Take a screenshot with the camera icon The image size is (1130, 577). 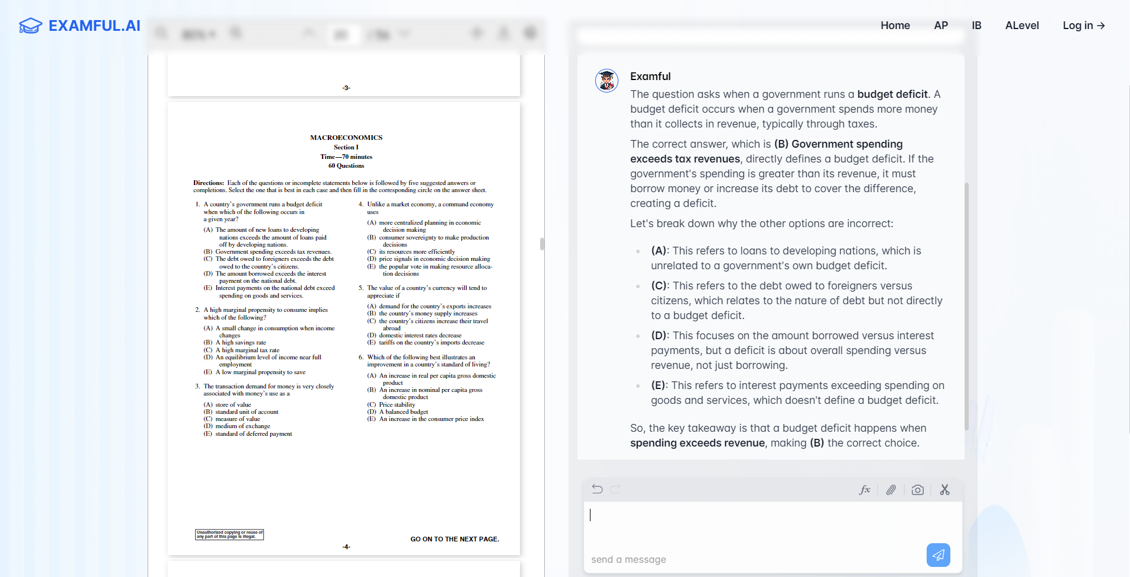pos(918,490)
